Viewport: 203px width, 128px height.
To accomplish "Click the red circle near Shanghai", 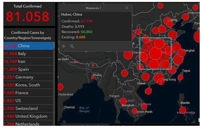I will 182,53.
